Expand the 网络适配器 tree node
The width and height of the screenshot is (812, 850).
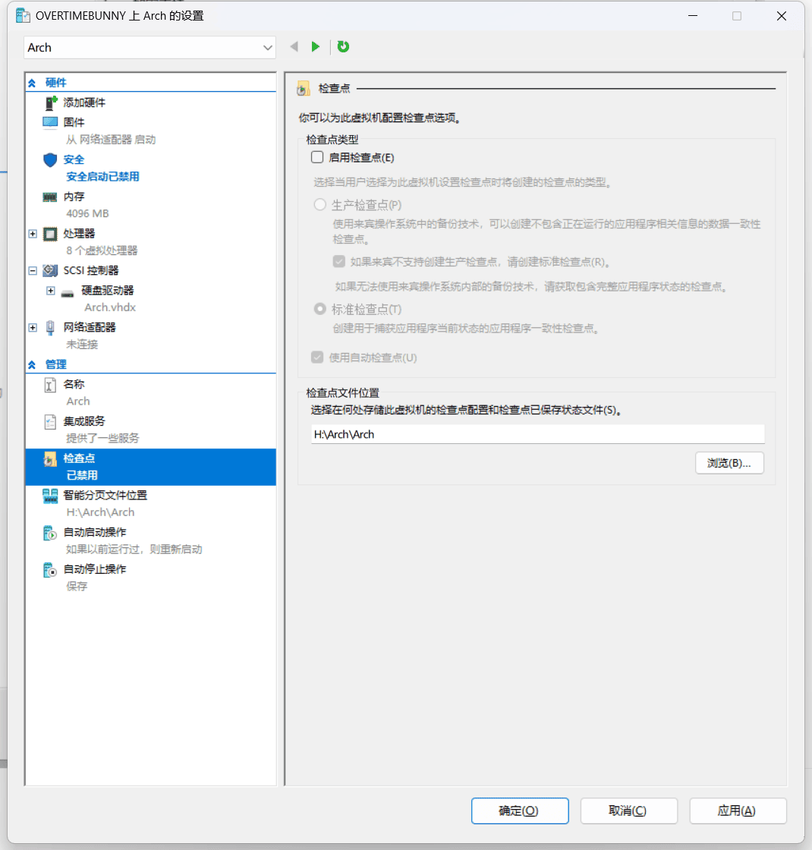(x=33, y=328)
